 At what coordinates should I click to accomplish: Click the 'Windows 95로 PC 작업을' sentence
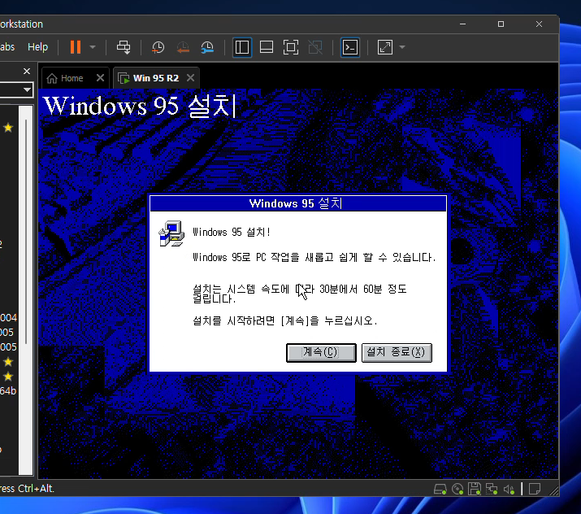[x=314, y=257]
